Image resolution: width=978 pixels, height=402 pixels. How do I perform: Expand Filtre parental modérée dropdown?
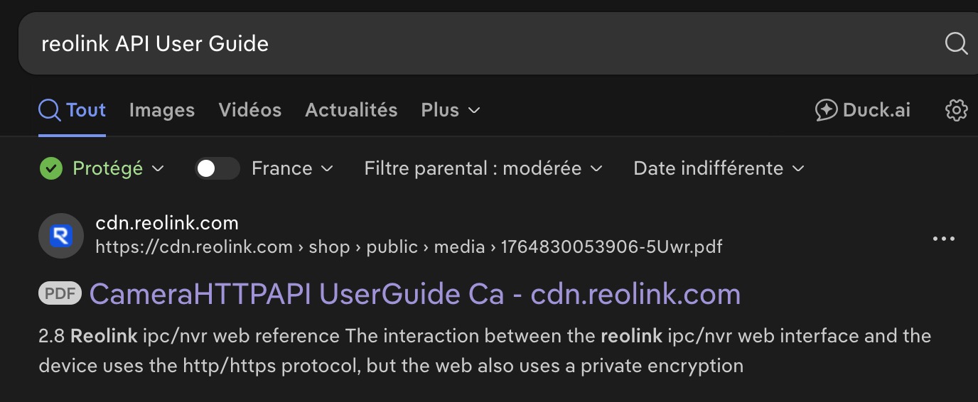click(483, 168)
